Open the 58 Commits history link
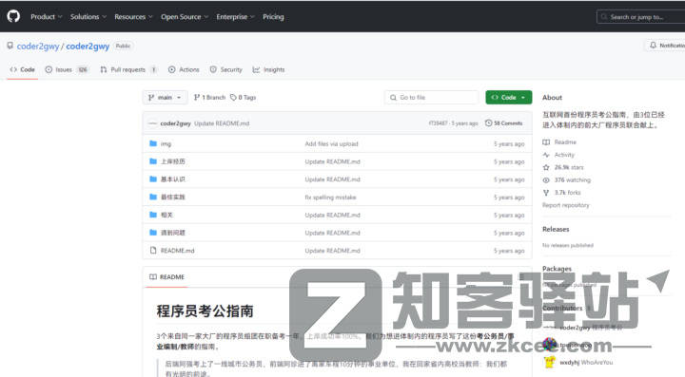The width and height of the screenshot is (685, 377). tap(503, 123)
